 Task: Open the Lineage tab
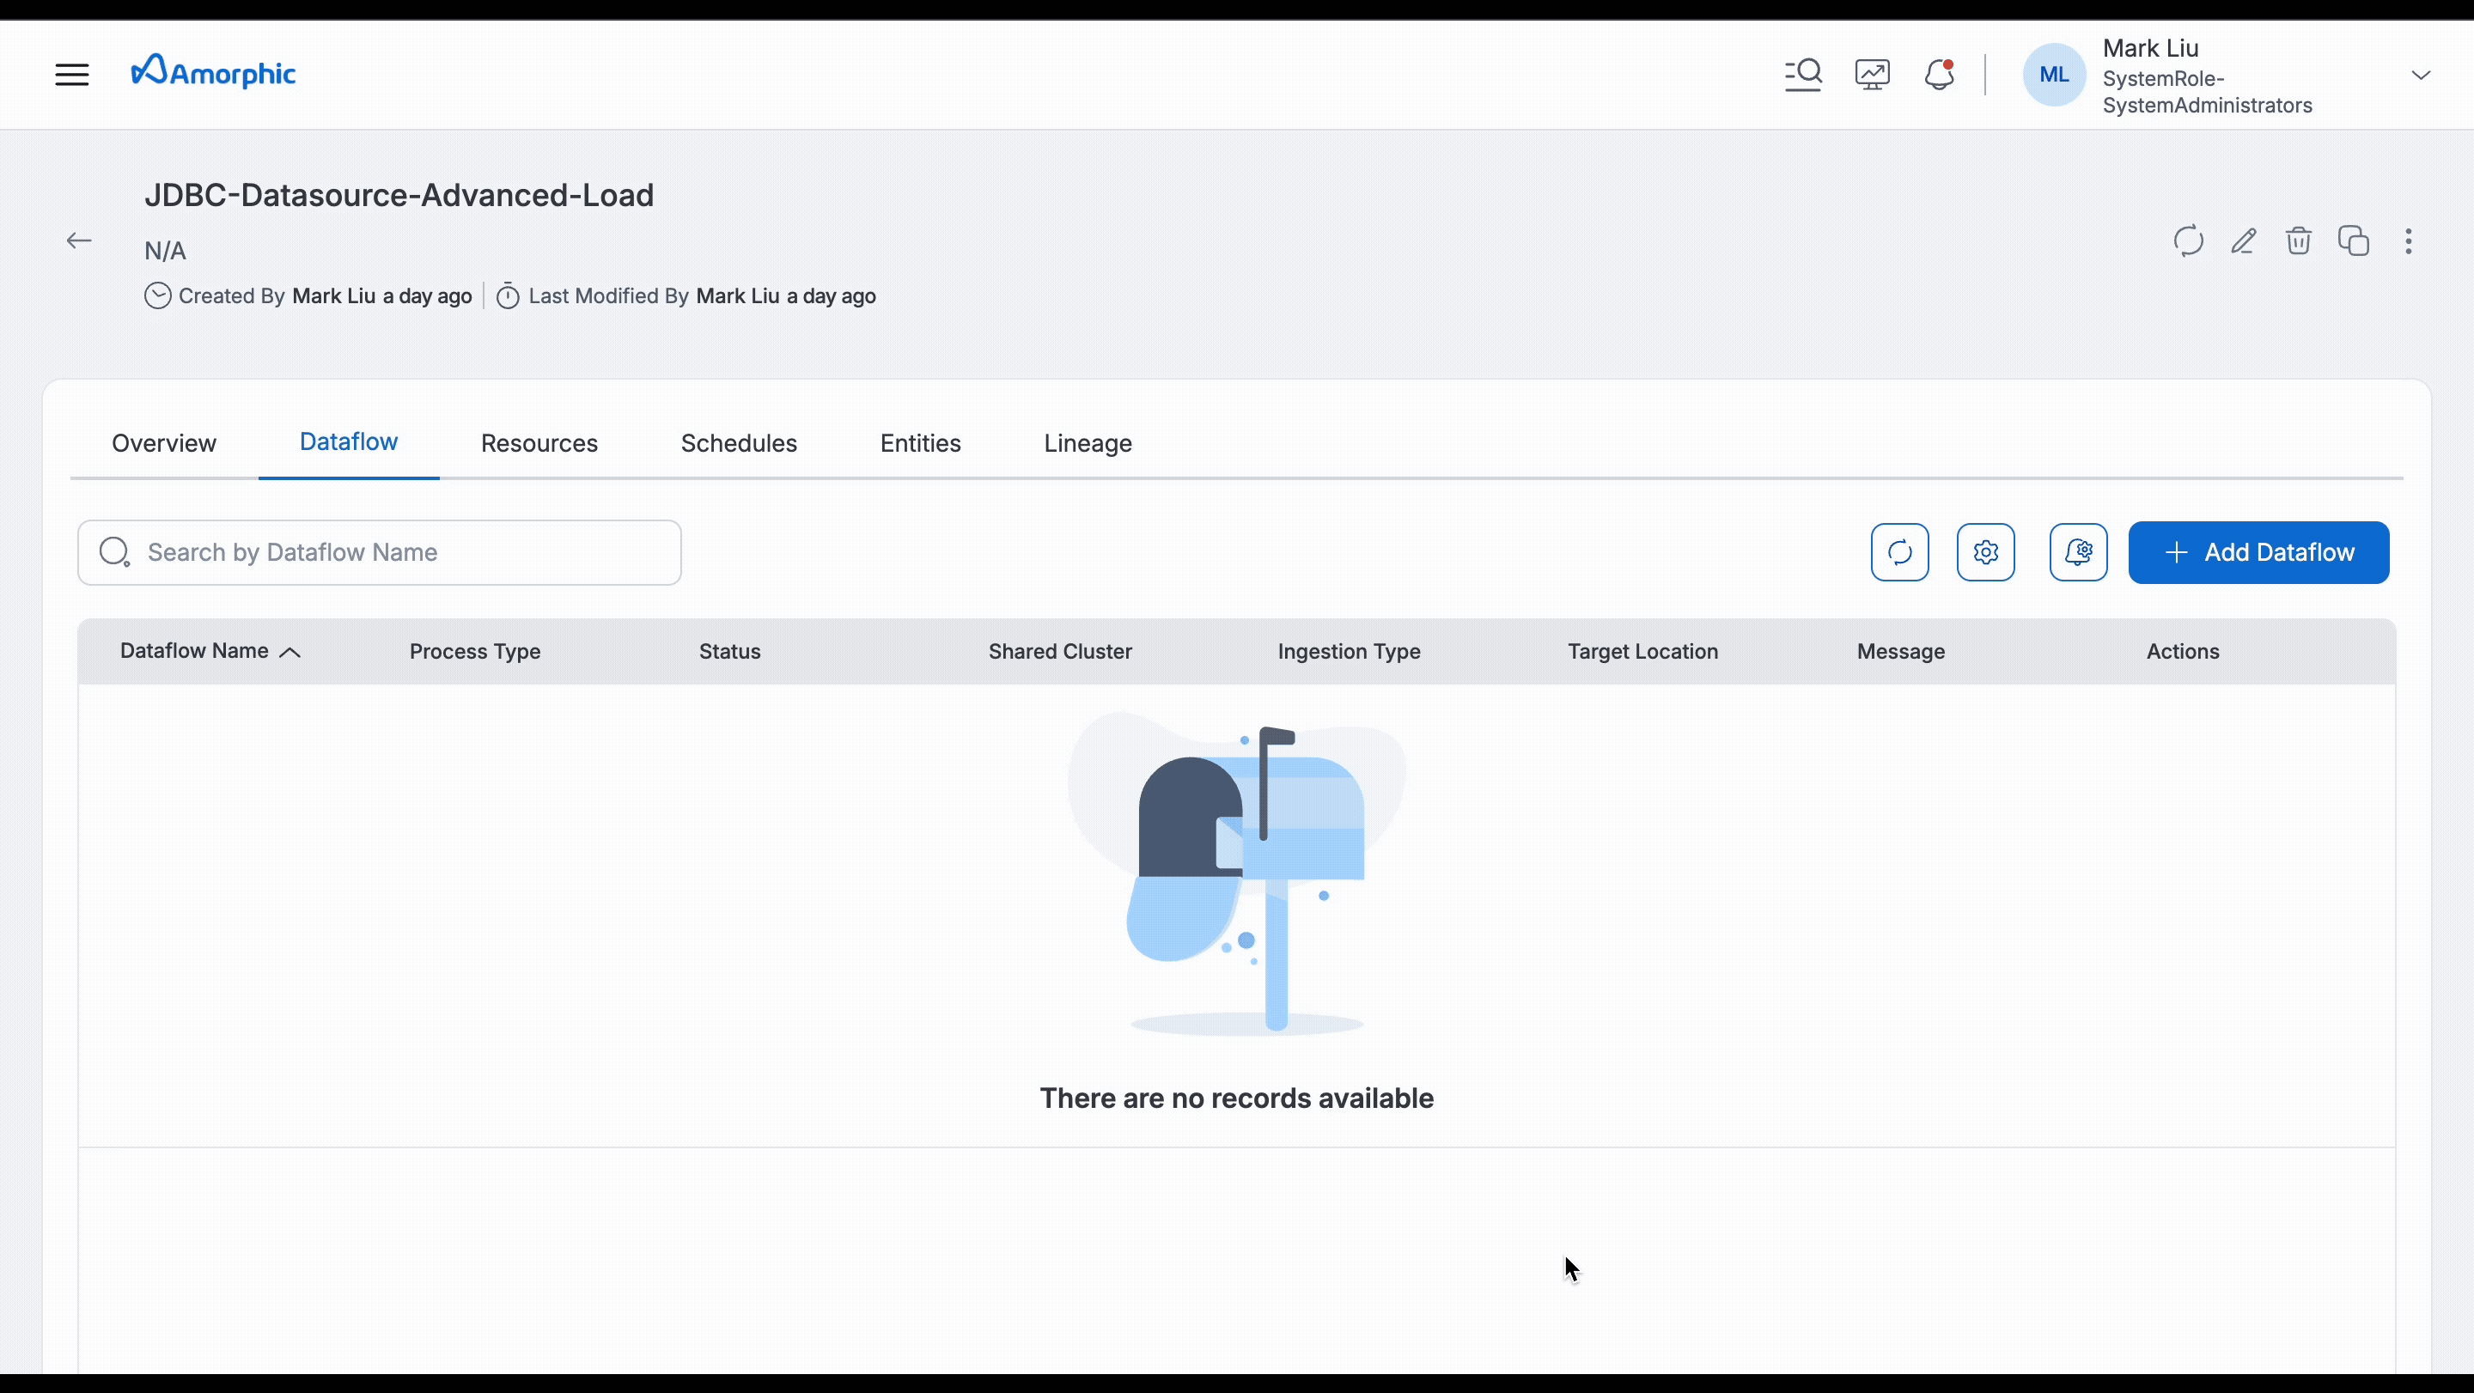(x=1088, y=442)
